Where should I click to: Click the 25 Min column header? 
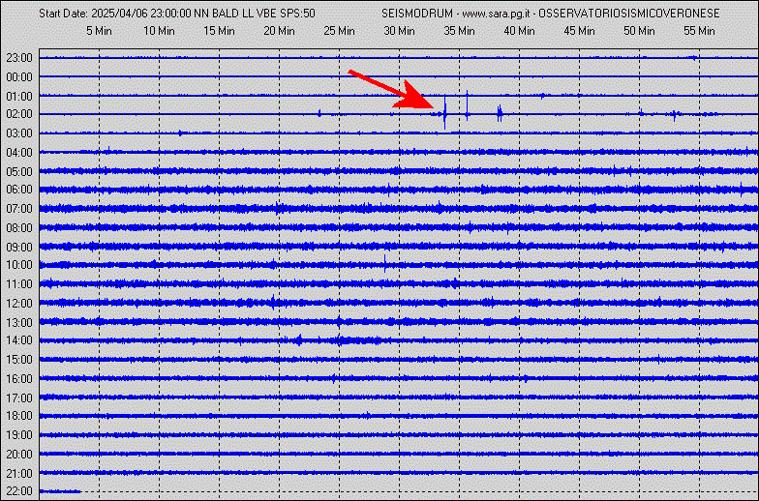point(339,31)
